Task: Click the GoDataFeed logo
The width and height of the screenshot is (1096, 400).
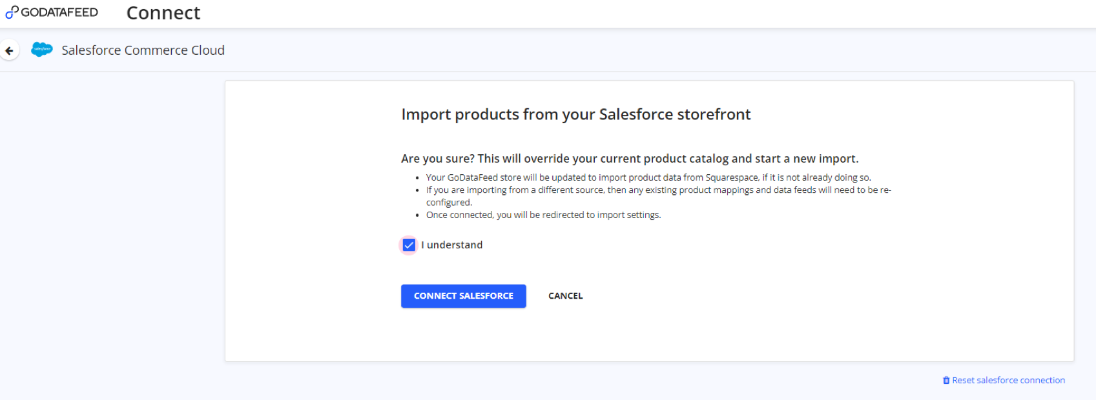Action: coord(52,12)
